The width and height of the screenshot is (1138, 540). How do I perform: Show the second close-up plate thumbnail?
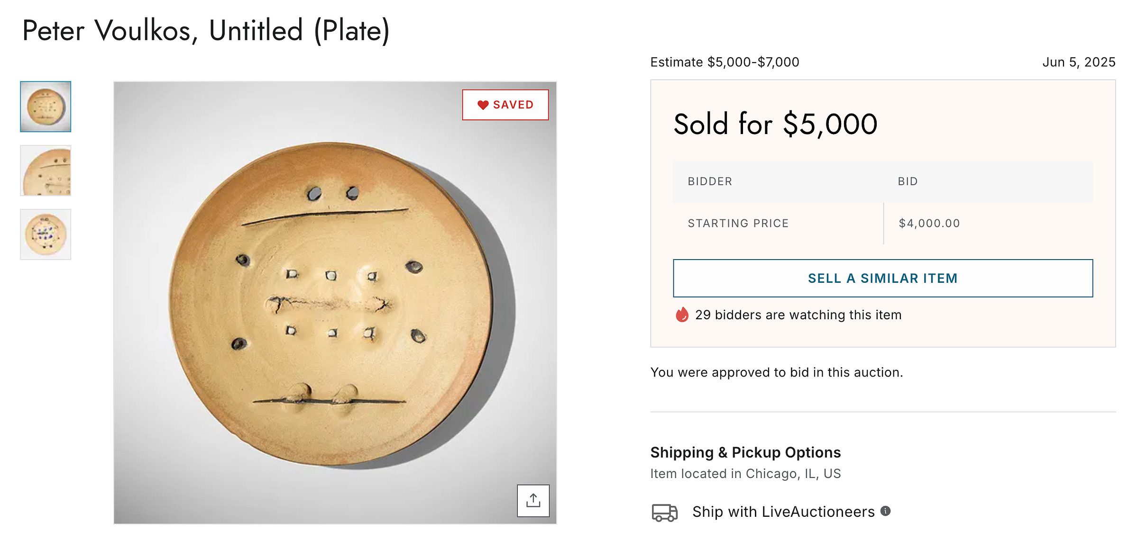[46, 171]
